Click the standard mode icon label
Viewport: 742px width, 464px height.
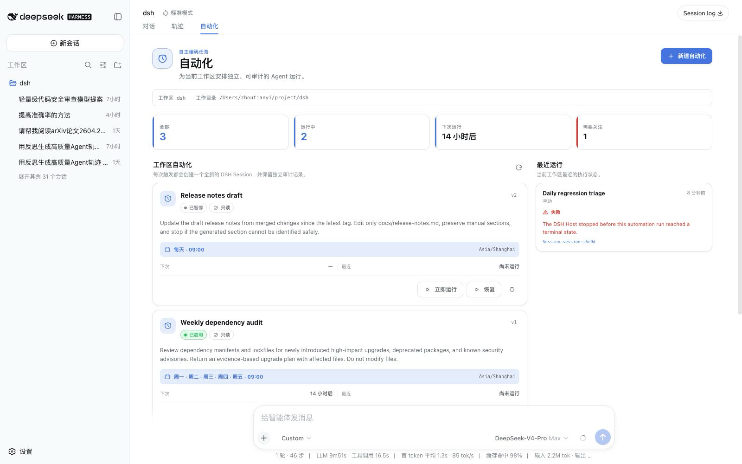pos(178,13)
